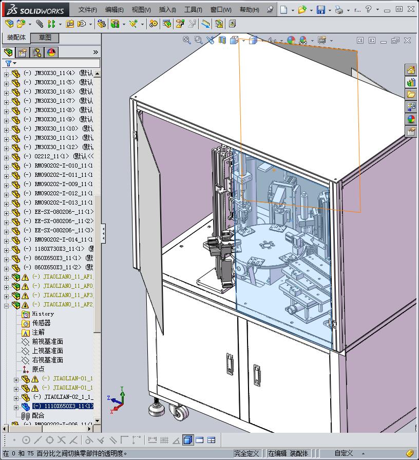Switch to the ConfigurationManager tab
The width and height of the screenshot is (419, 460).
[37, 52]
